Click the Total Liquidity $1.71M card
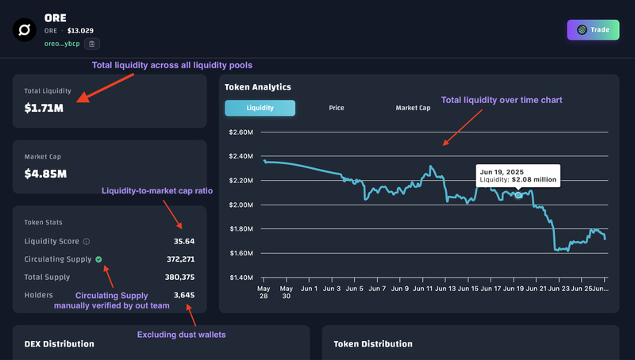Screen dimensions: 635x360 click(x=110, y=101)
